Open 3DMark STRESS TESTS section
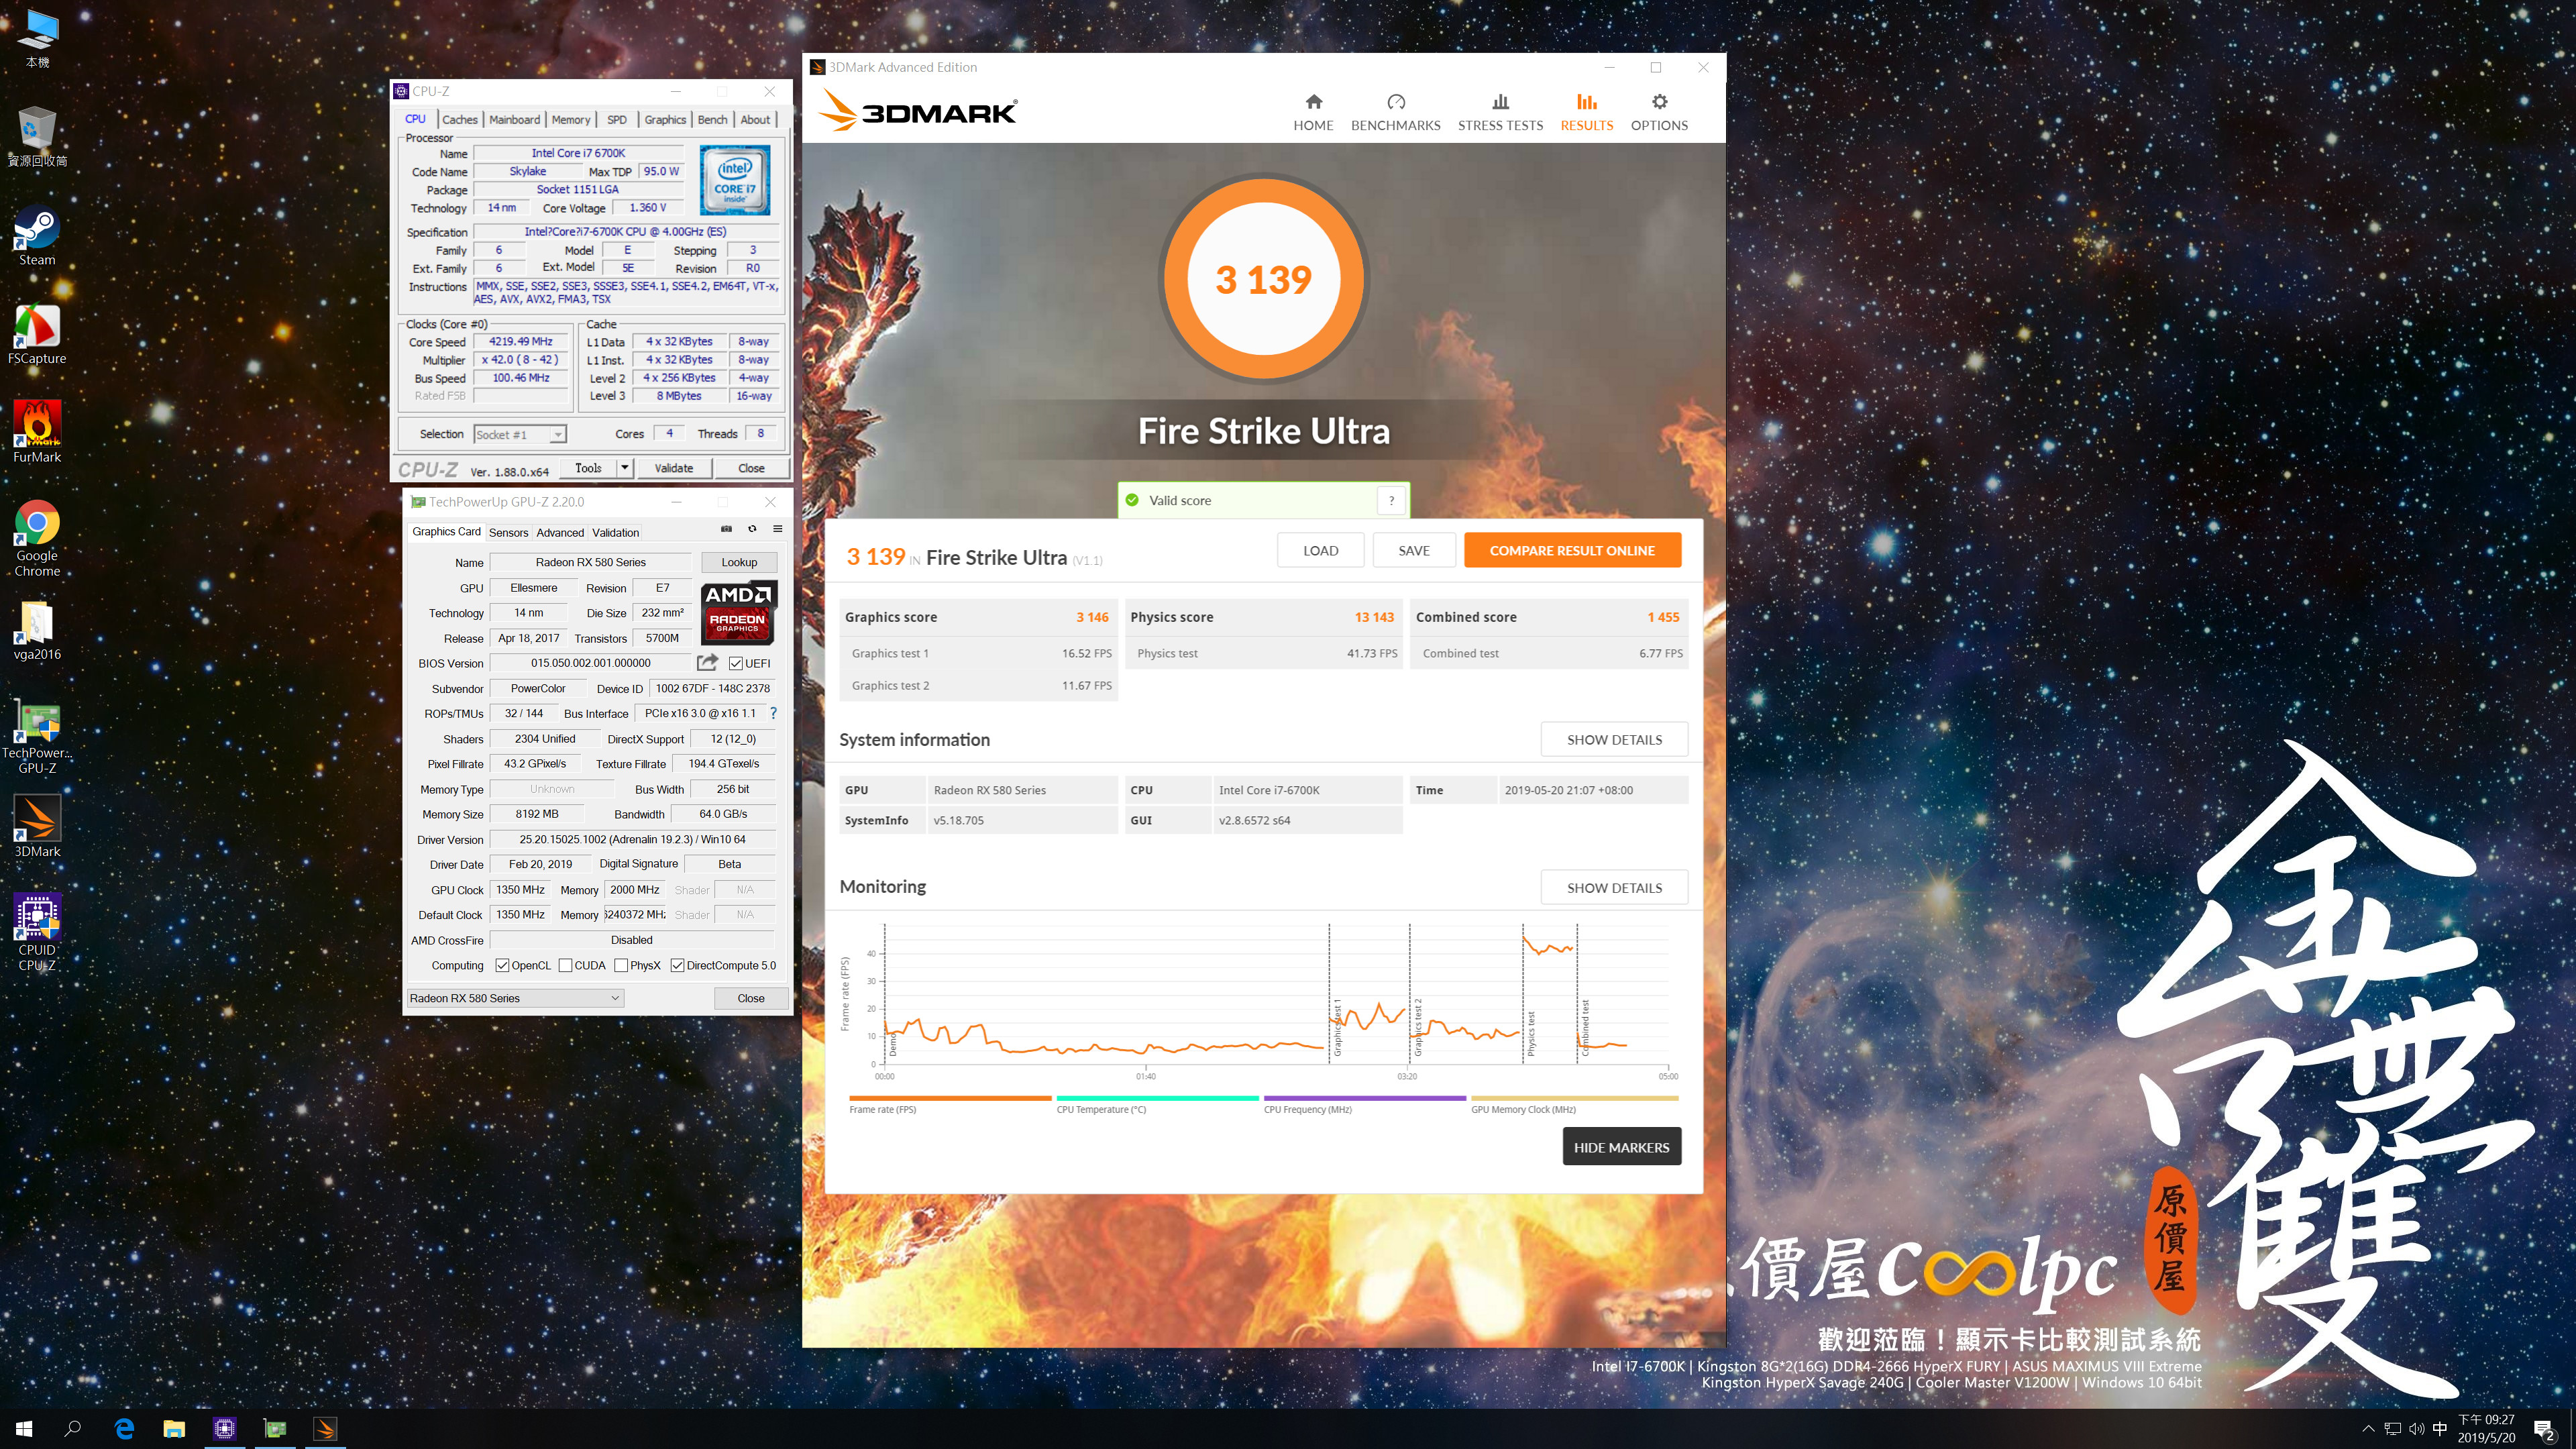Viewport: 2576px width, 1449px height. pyautogui.click(x=1500, y=112)
